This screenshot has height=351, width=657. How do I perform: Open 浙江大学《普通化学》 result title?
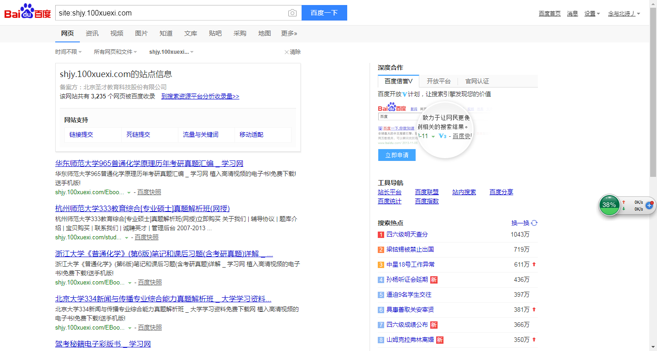pyautogui.click(x=164, y=254)
